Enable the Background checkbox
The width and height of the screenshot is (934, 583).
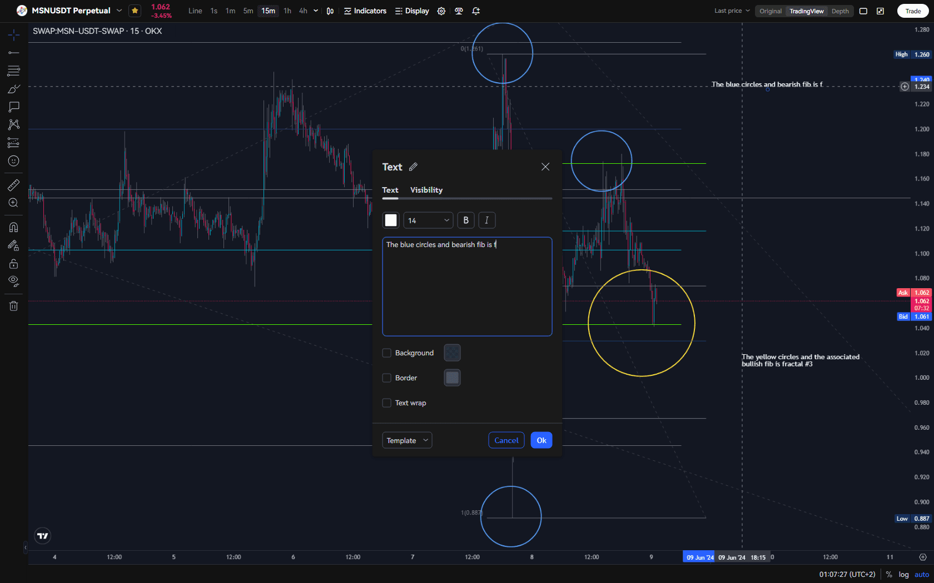click(387, 353)
